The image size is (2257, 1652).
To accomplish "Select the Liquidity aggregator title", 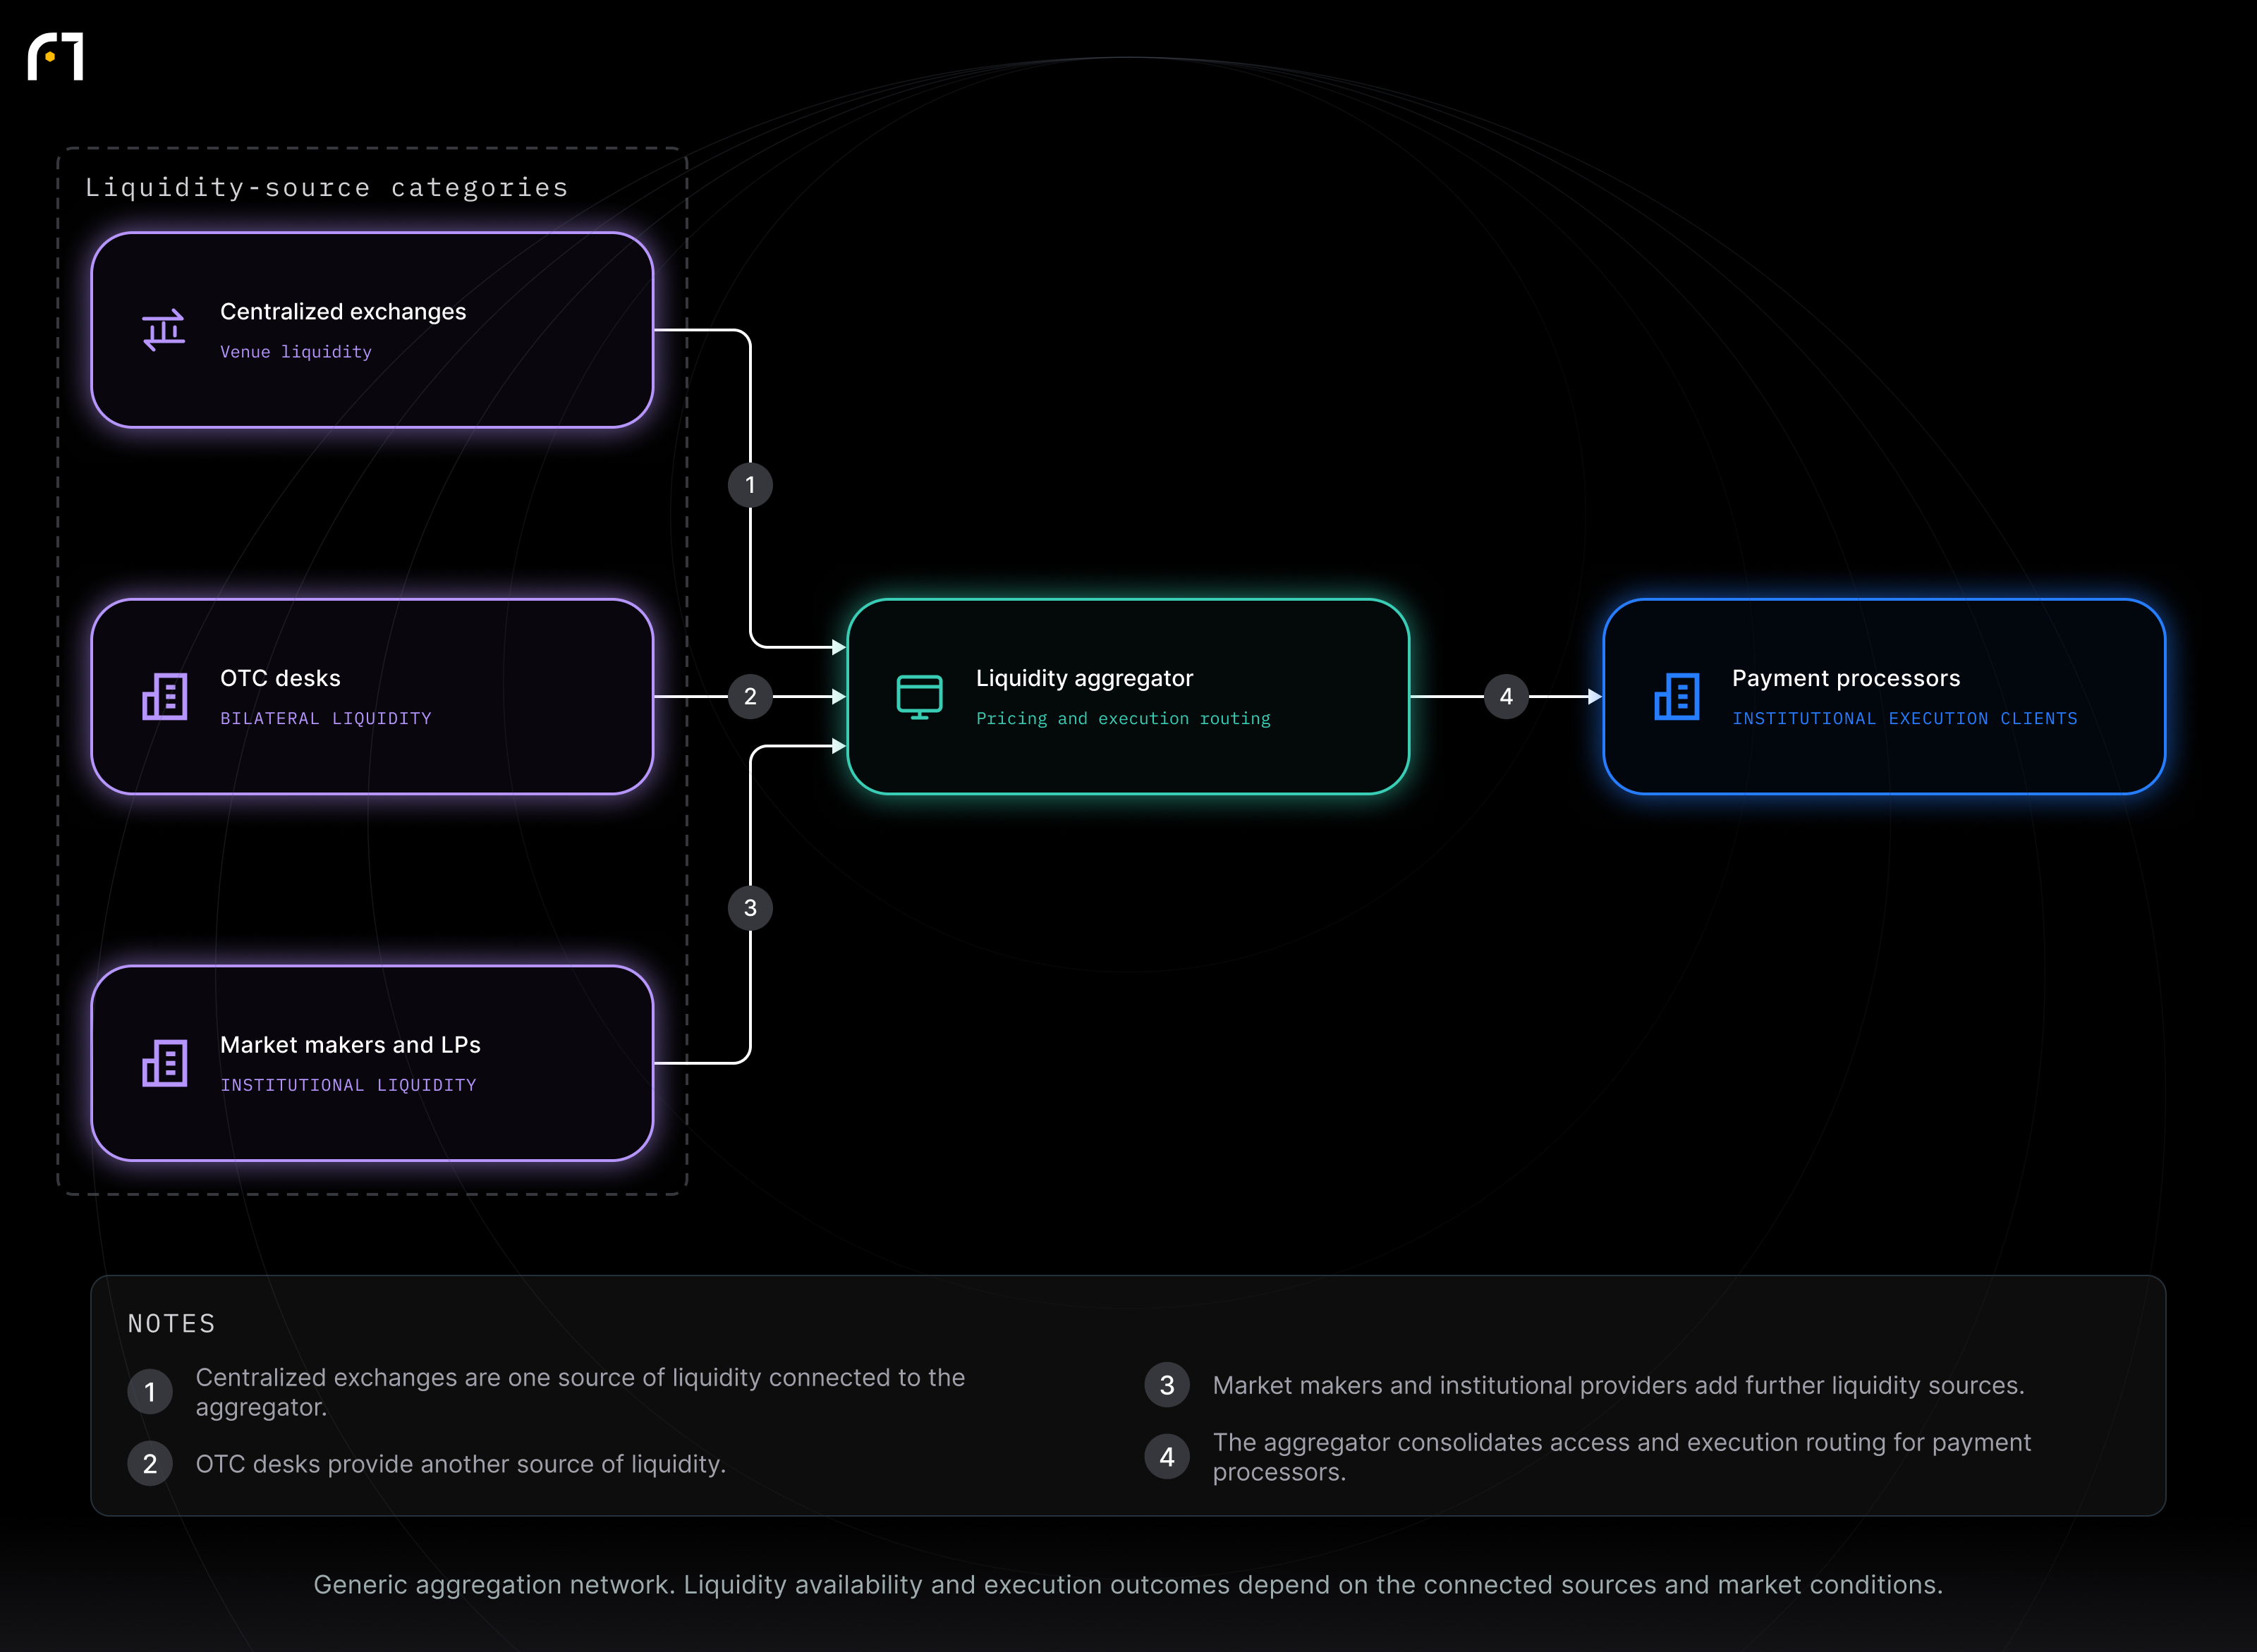I will pyautogui.click(x=1085, y=678).
